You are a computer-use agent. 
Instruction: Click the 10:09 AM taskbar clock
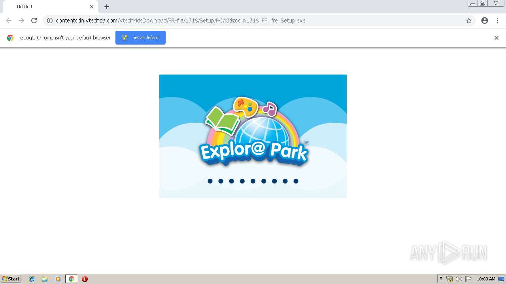pyautogui.click(x=486, y=279)
